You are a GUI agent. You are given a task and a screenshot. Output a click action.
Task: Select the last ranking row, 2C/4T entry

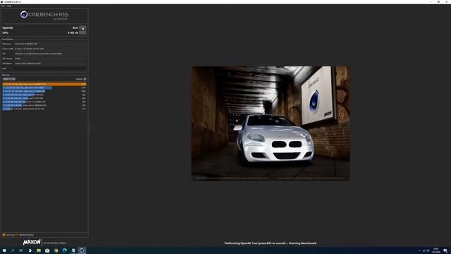pyautogui.click(x=44, y=109)
